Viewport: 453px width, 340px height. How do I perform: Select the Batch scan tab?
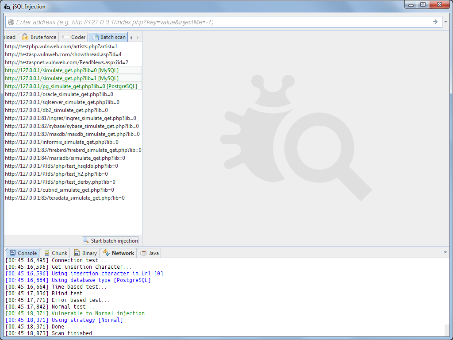click(108, 37)
